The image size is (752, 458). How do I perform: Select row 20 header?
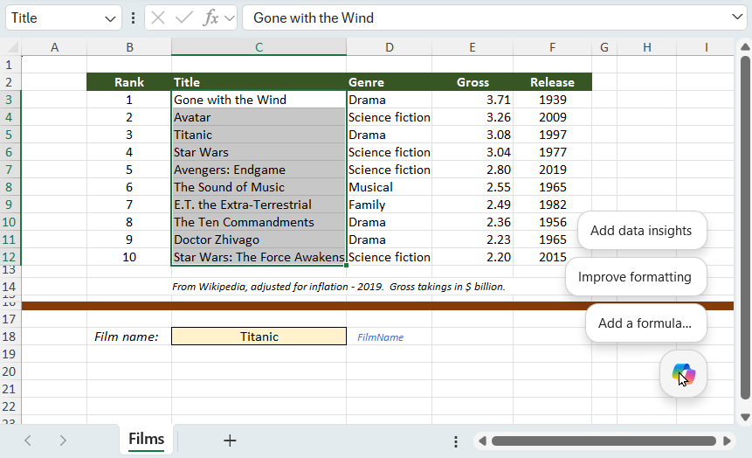[9, 371]
